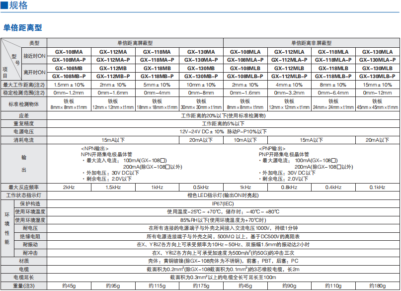Click the IP67(IEC) protection cell
This screenshot has height=291, width=401.
pyautogui.click(x=224, y=203)
